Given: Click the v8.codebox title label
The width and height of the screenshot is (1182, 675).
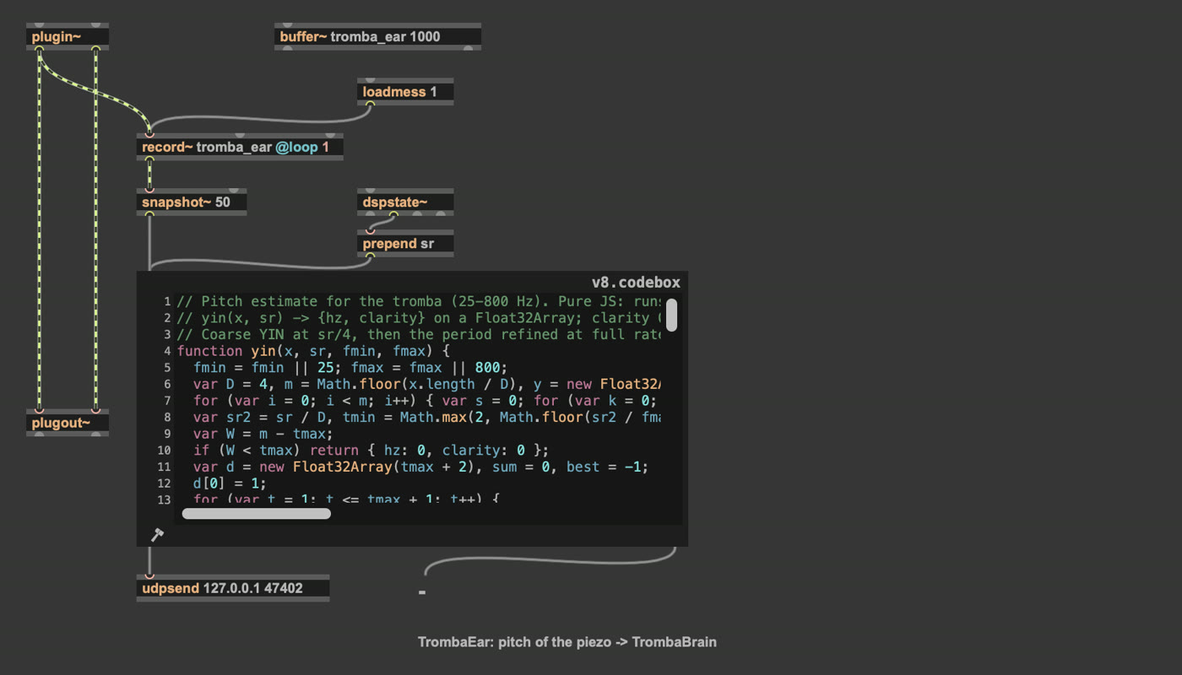Looking at the screenshot, I should 636,282.
